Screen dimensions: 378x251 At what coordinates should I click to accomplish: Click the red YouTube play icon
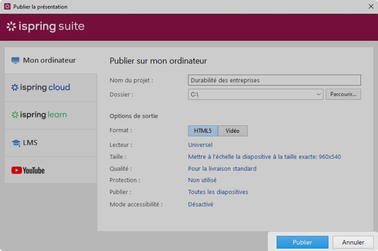(16, 170)
